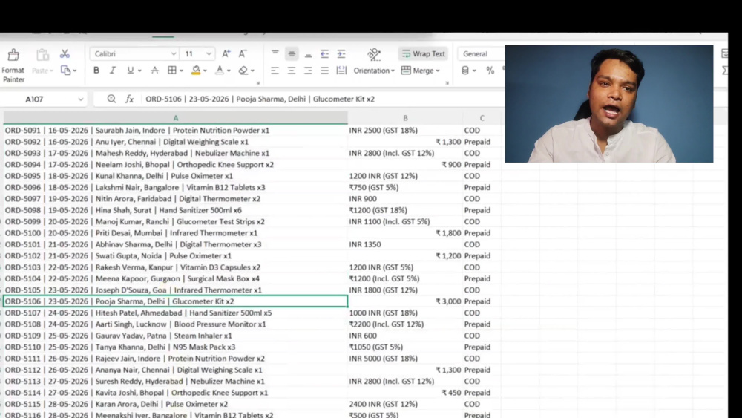Click the formula bar text field

(322, 99)
